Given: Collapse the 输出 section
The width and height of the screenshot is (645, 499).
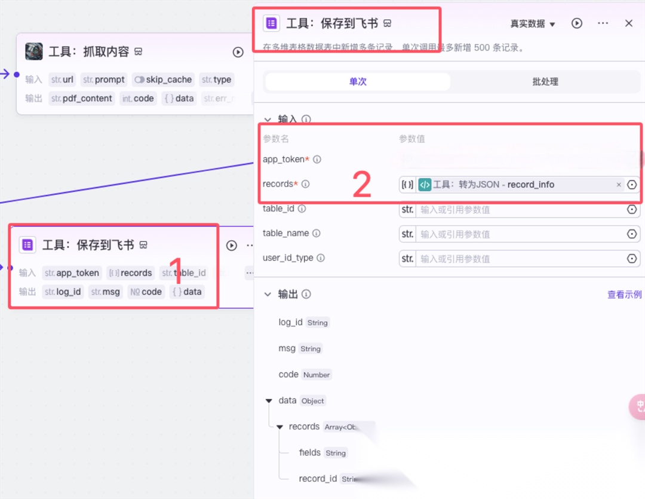Looking at the screenshot, I should point(268,295).
